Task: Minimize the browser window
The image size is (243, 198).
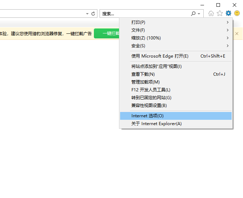Action: [x=202, y=5]
